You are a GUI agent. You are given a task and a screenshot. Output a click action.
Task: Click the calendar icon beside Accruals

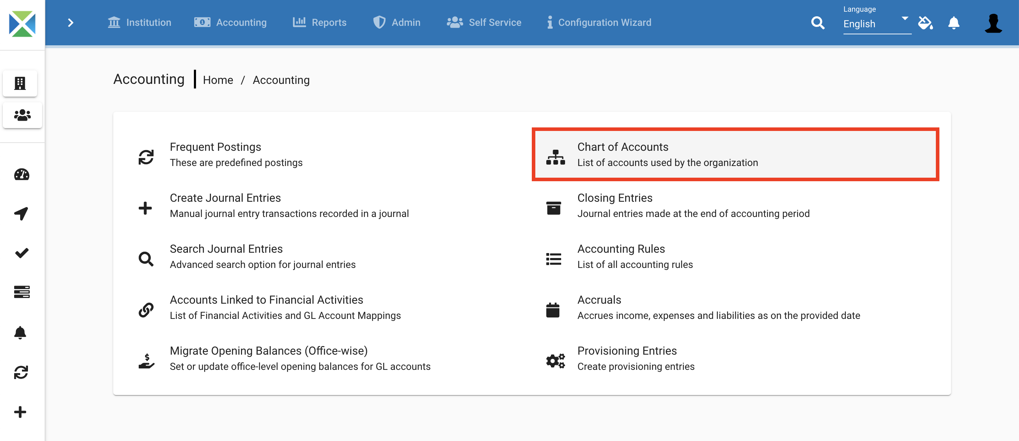tap(553, 310)
